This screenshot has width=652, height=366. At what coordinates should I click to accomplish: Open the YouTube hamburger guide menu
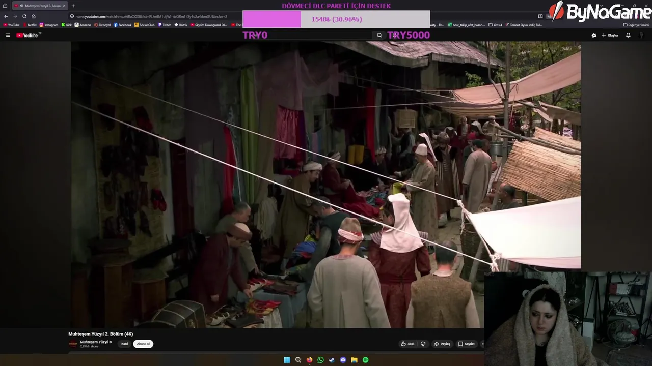pyautogui.click(x=8, y=35)
